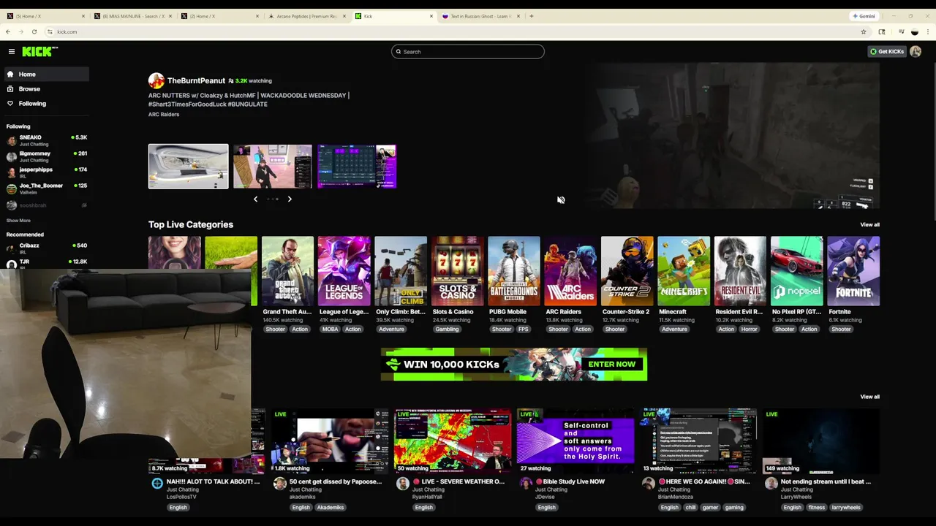Open RyanHallYall channel avatar
The width and height of the screenshot is (936, 526).
tap(403, 484)
